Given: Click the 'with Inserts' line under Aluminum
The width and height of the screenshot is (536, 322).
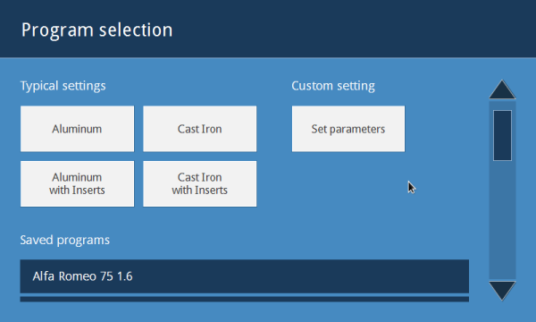Looking at the screenshot, I should tap(77, 191).
